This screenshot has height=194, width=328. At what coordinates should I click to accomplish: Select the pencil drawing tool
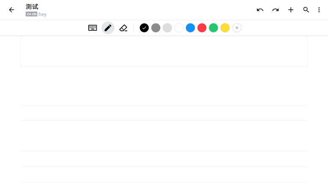pyautogui.click(x=108, y=28)
